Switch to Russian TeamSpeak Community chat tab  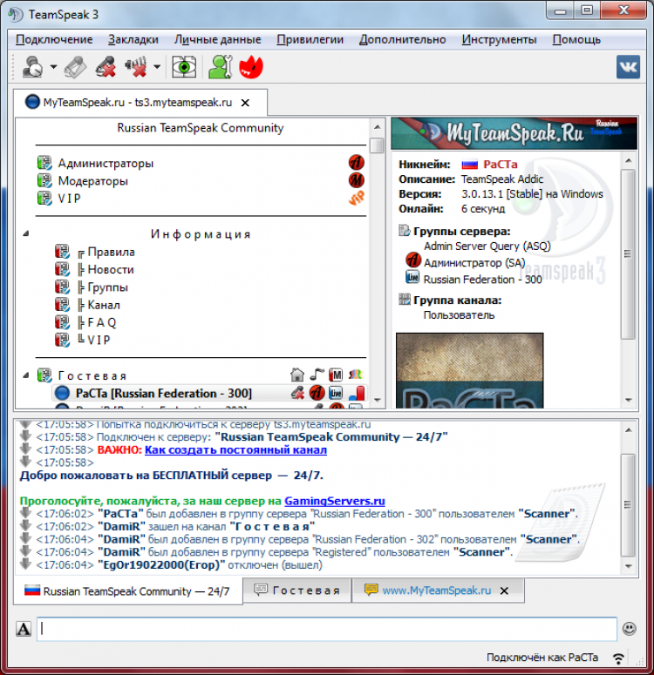[x=128, y=591]
